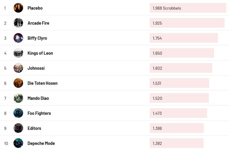This screenshot has height=150, width=229.
Task: Open Biffy Clyro avatar picture
Action: 18,38
